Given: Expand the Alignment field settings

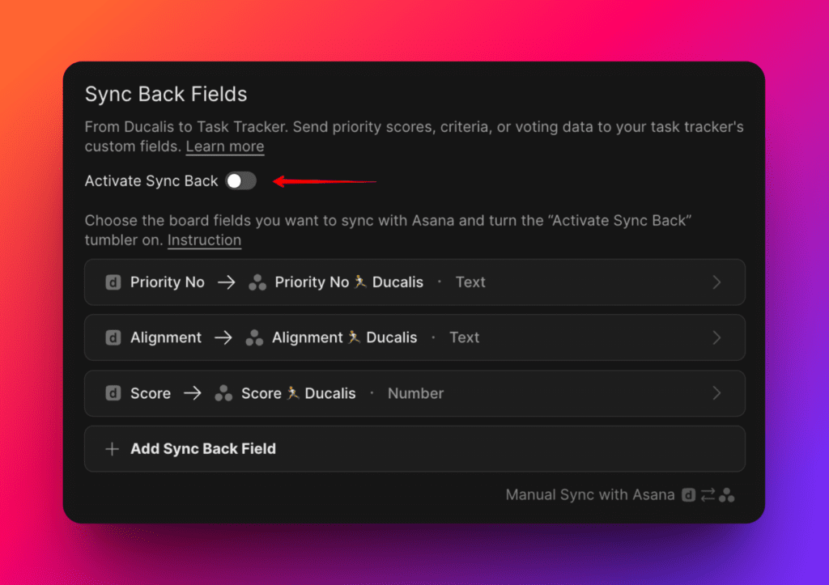Looking at the screenshot, I should coord(716,337).
